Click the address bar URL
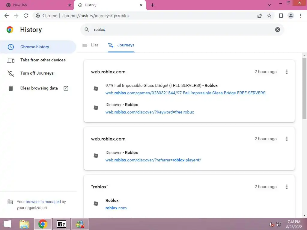The width and height of the screenshot is (307, 230). [x=96, y=16]
